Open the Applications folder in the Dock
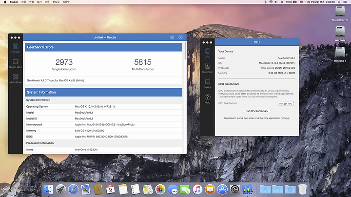 265,189
